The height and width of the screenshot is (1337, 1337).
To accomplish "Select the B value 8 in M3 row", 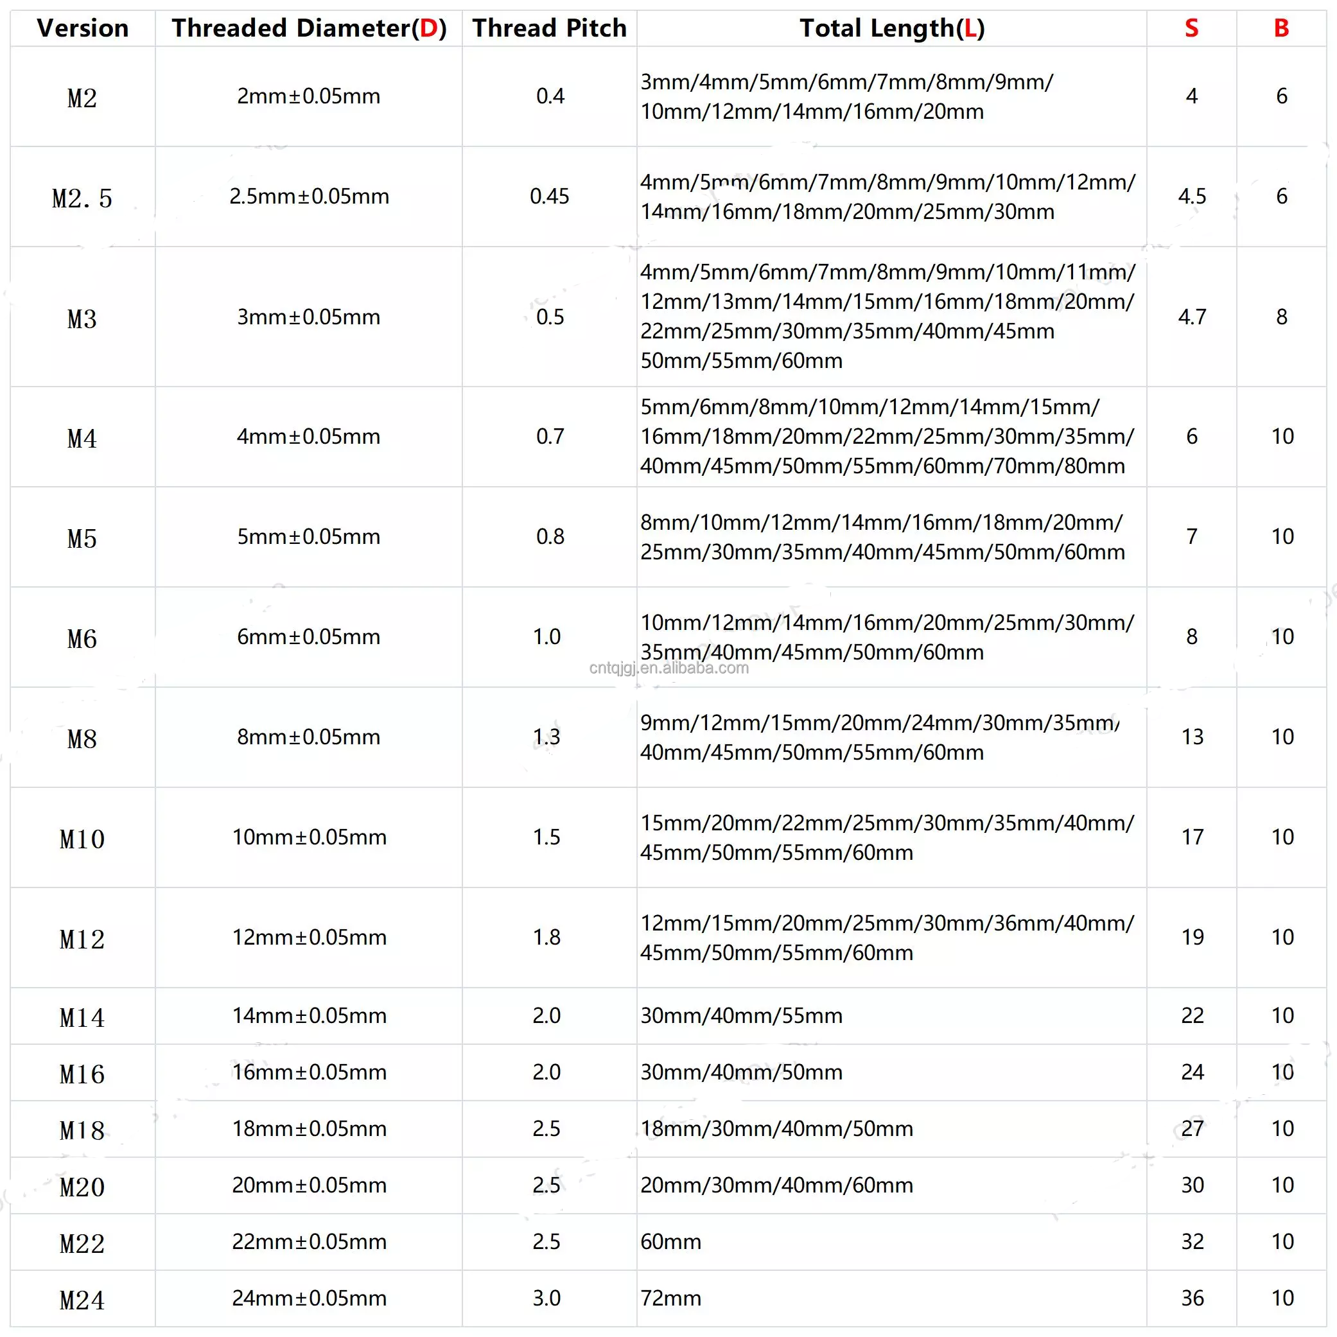I will 1282,317.
